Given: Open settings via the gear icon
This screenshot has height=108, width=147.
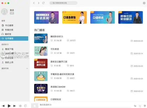Looking at the screenshot, I should (x=144, y=3).
